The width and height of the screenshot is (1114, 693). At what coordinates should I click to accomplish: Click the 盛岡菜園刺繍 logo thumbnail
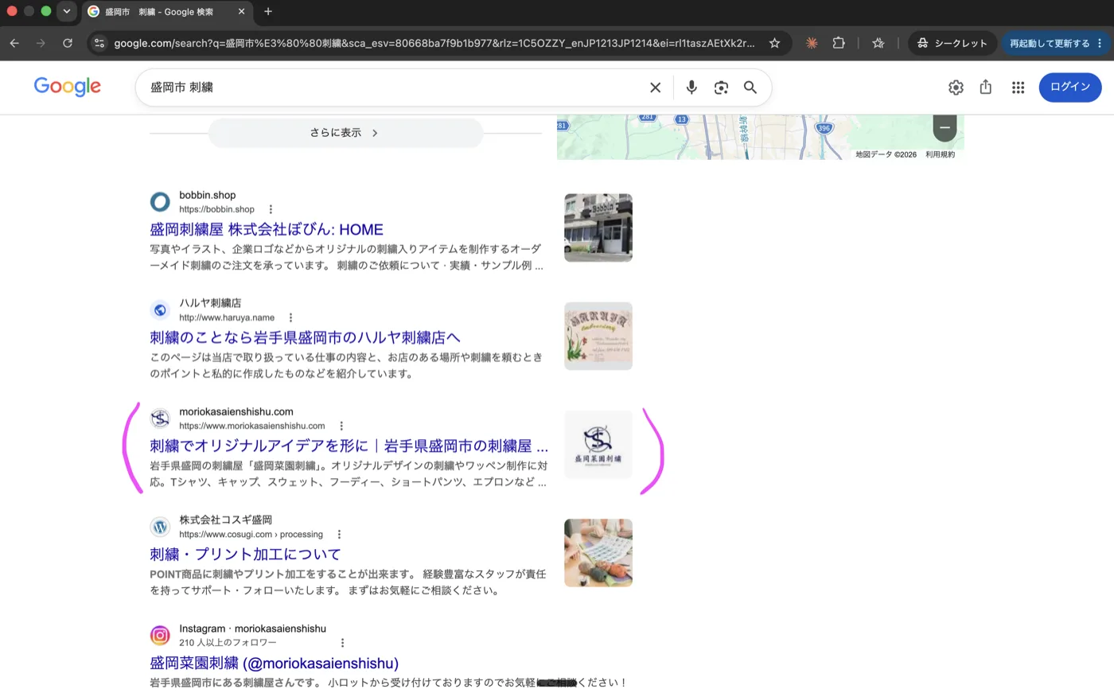pyautogui.click(x=598, y=444)
